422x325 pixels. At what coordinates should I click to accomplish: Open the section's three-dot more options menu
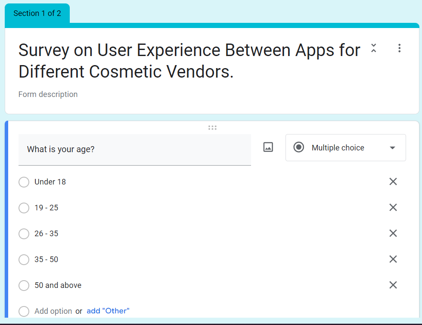click(400, 48)
